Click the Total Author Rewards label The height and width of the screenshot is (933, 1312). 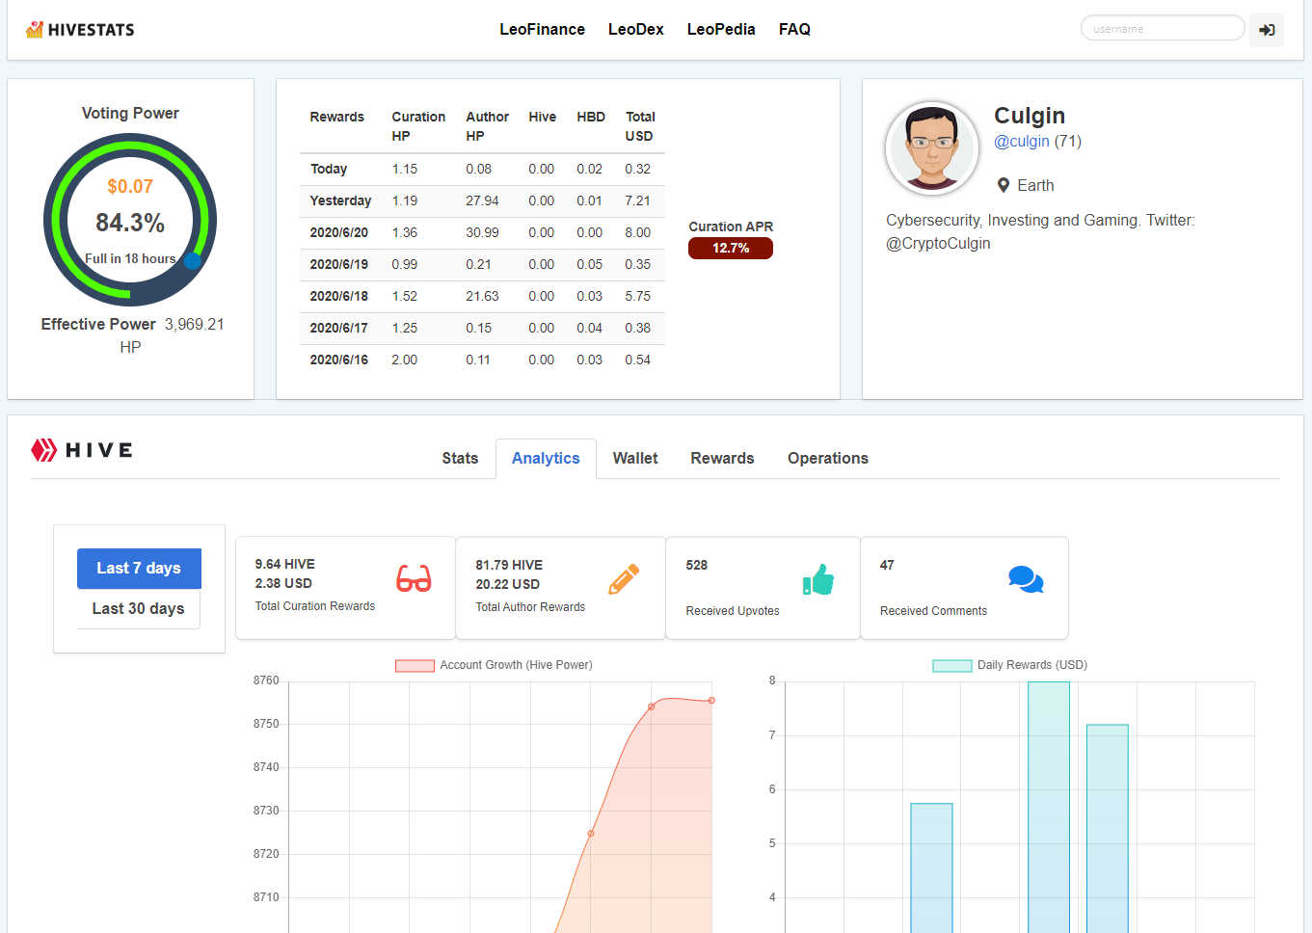point(530,607)
